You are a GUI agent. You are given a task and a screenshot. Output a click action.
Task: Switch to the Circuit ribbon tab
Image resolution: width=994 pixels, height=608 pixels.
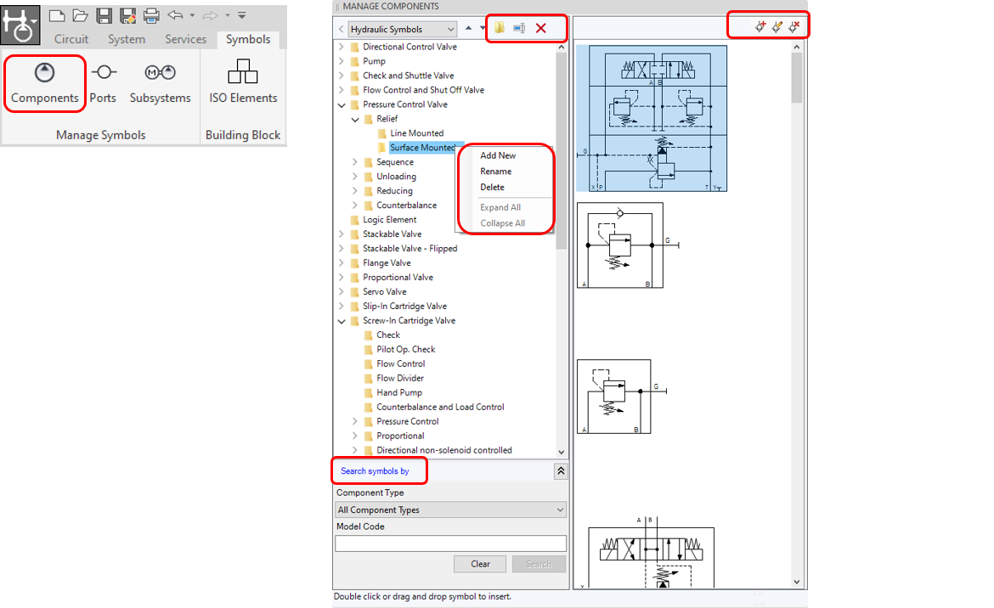[71, 38]
